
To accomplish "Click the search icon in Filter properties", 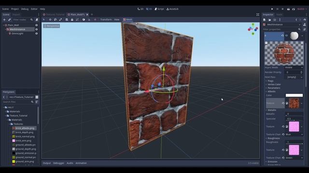I will (x=299, y=29).
